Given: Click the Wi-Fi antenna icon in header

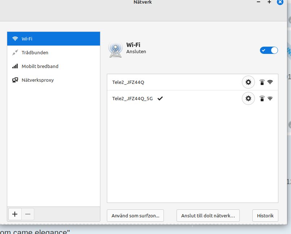Looking at the screenshot, I should pos(115,50).
